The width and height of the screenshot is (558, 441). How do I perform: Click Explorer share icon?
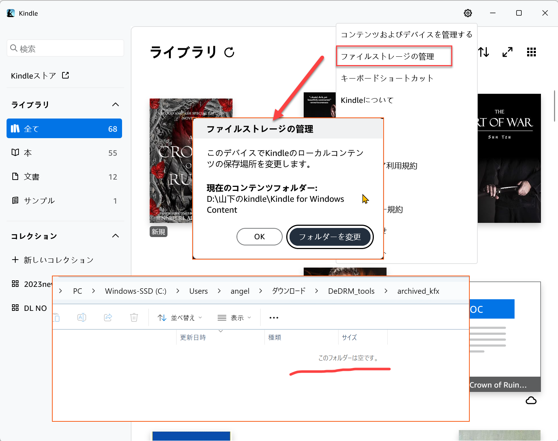pyautogui.click(x=108, y=317)
